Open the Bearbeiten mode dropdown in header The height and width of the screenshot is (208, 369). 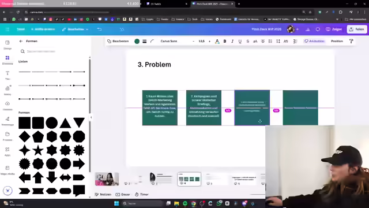(75, 29)
